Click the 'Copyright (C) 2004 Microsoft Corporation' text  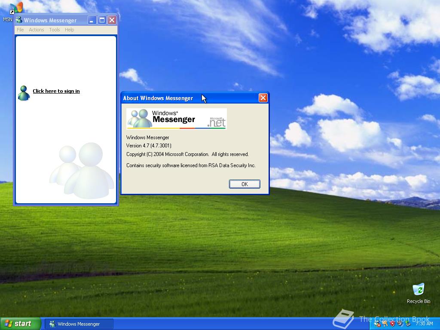[x=168, y=154]
